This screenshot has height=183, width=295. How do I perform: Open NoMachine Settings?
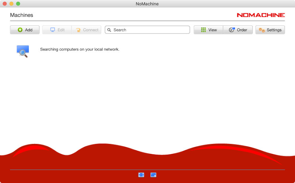pyautogui.click(x=270, y=30)
